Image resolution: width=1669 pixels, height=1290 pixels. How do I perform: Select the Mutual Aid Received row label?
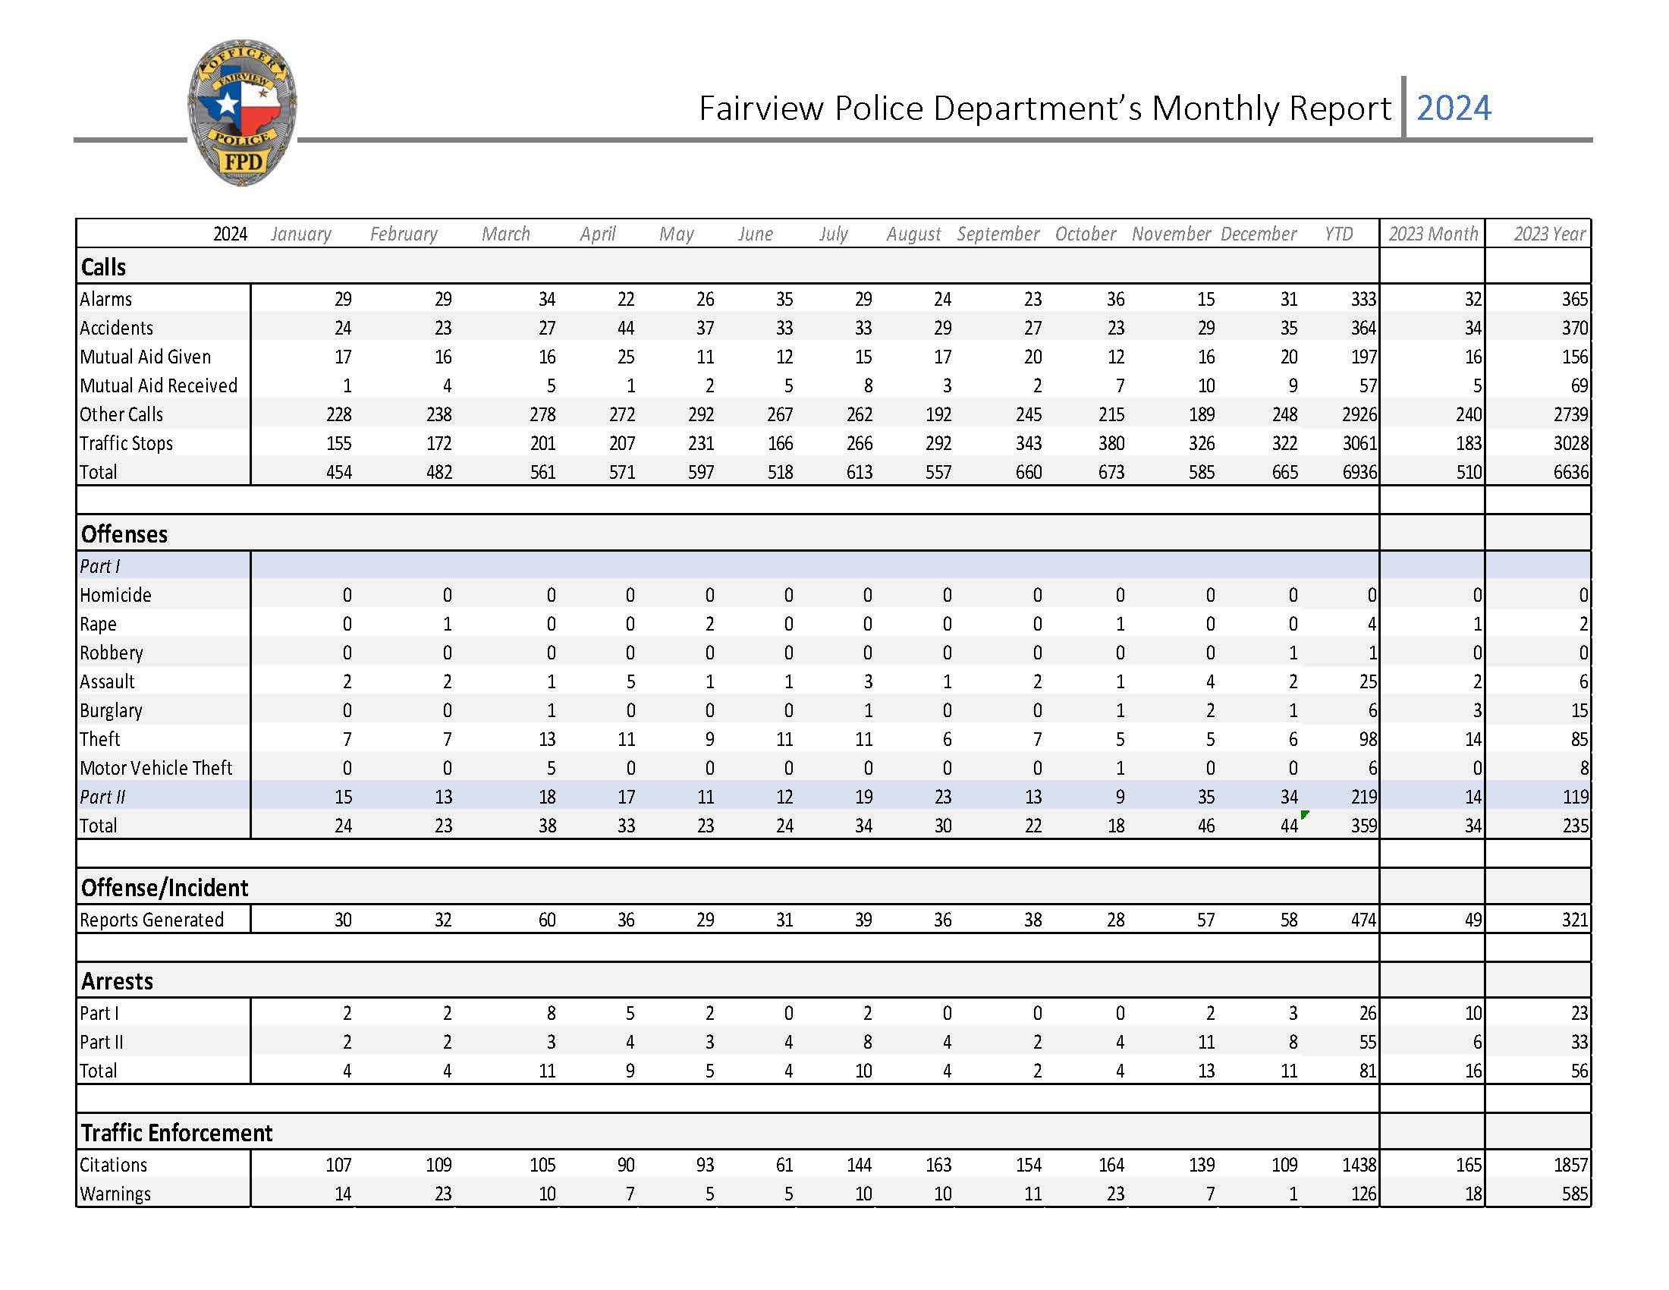(x=159, y=386)
